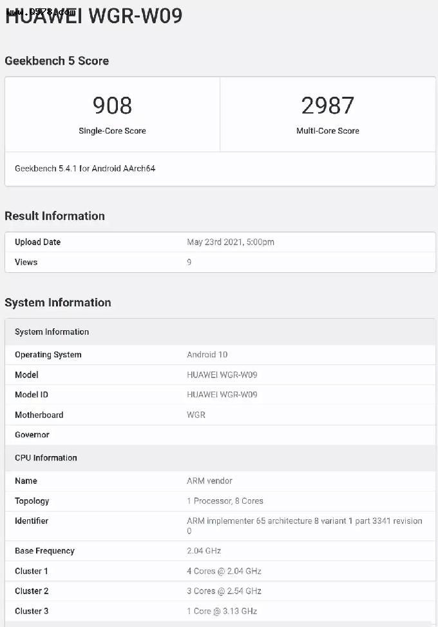The image size is (438, 627).
Task: Select the HUAWEI WGR-W09 value in Model ID row
Action: 222,395
